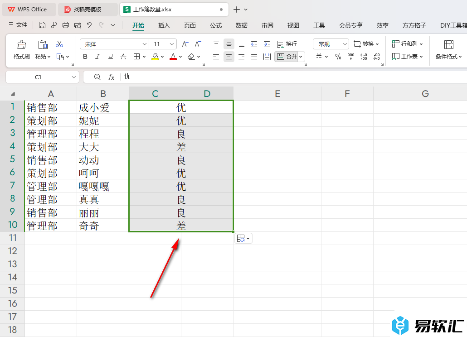Click the Redo arrow
Image resolution: width=467 pixels, height=337 pixels.
pyautogui.click(x=101, y=25)
